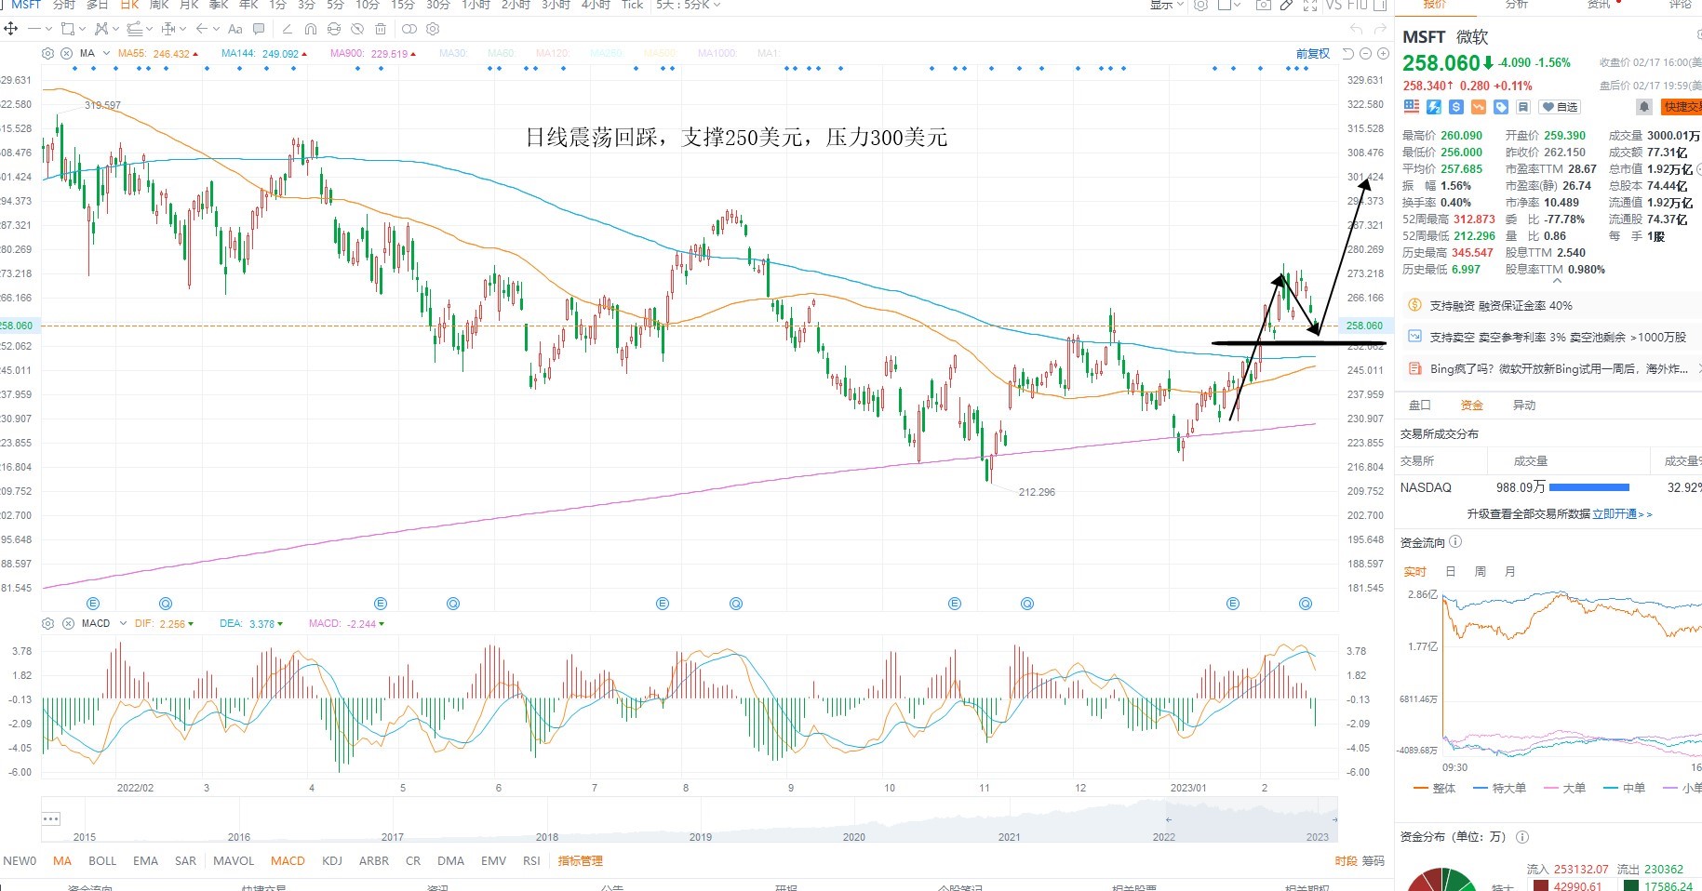The image size is (1702, 891).
Task: Select the KDJ indicator tab
Action: pyautogui.click(x=332, y=860)
